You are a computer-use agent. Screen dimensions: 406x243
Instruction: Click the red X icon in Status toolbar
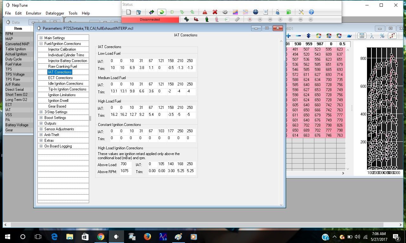215,12
